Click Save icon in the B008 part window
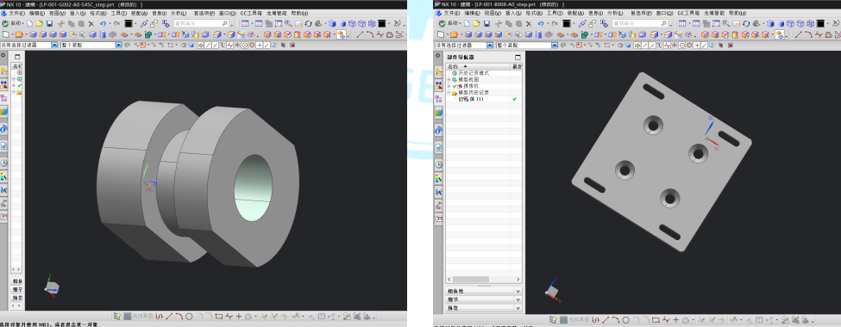 pos(486,23)
